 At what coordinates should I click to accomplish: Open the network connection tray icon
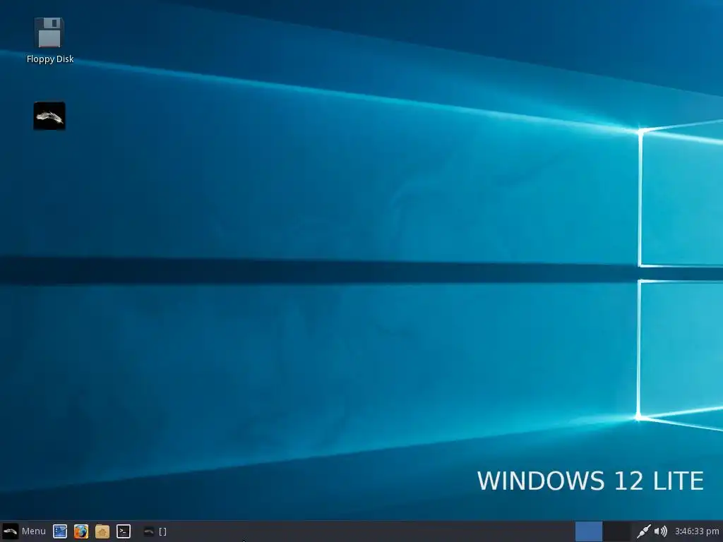[643, 531]
